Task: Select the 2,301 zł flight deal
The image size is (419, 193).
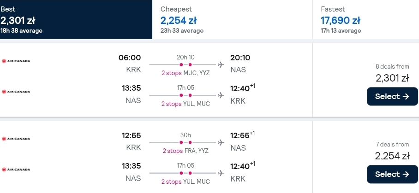Action: coord(392,97)
